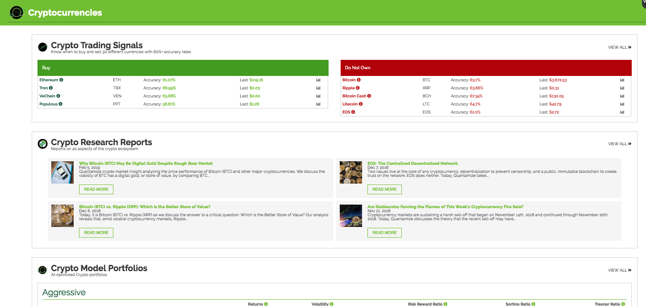The image size is (646, 306).
Task: Click info icon next to Bitcoin
Action: (x=359, y=80)
